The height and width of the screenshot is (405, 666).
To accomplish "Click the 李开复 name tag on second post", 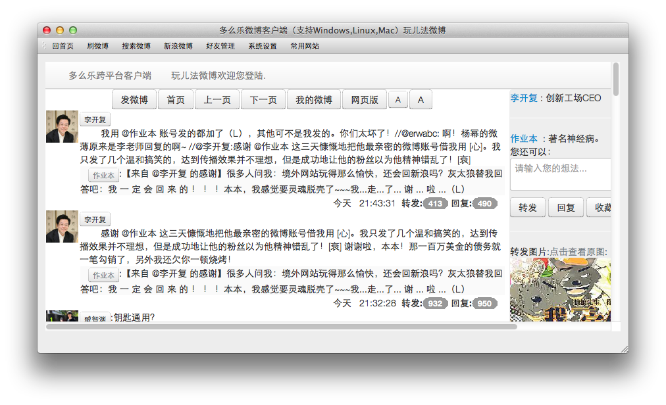I will click(x=95, y=220).
